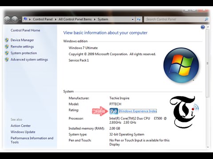Click heading View basic information about your computer

[105, 33]
